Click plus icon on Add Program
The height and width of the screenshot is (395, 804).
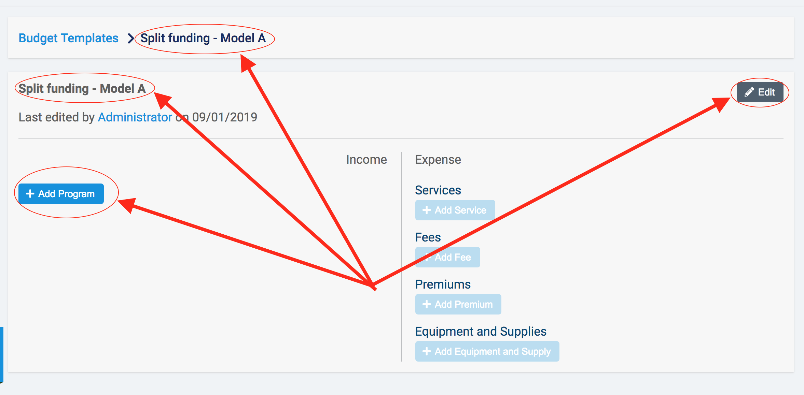[x=30, y=194]
